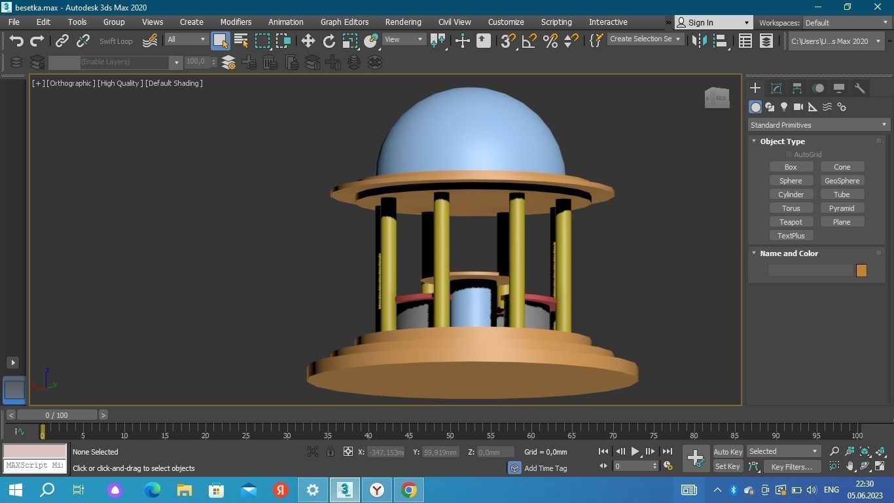Switch to the Motion command panel
Viewport: 894px width, 503px height.
pyautogui.click(x=818, y=88)
